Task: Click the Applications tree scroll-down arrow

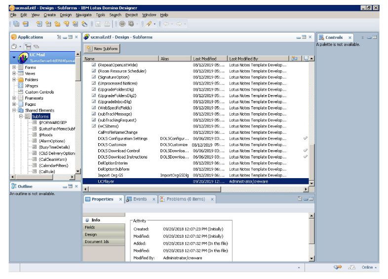Action: 78,171
